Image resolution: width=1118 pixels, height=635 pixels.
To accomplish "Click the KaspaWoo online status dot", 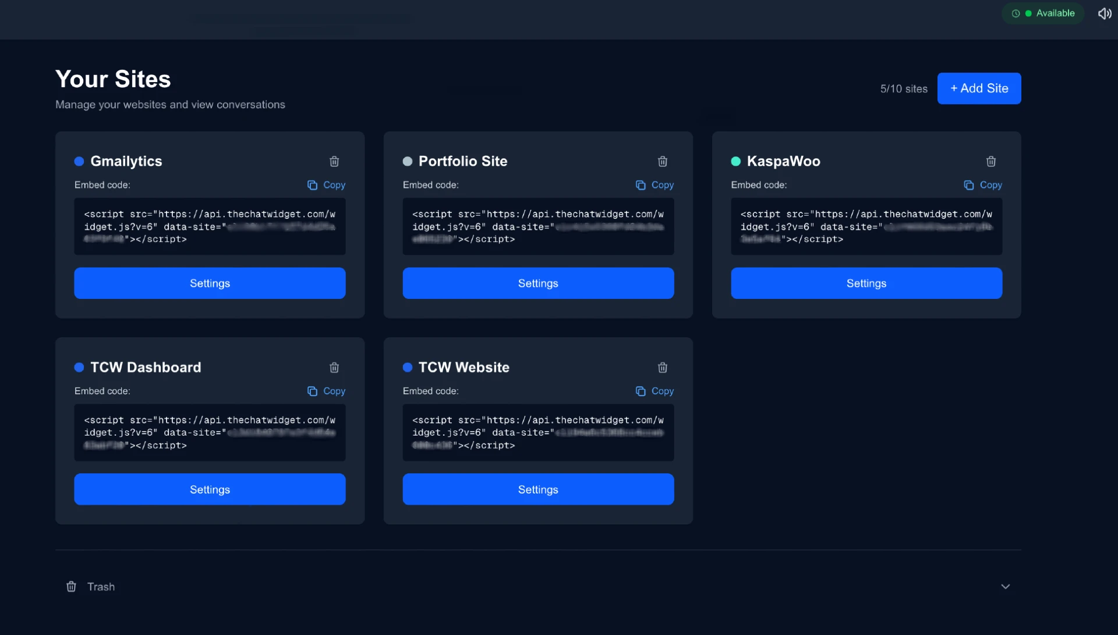I will pos(736,161).
